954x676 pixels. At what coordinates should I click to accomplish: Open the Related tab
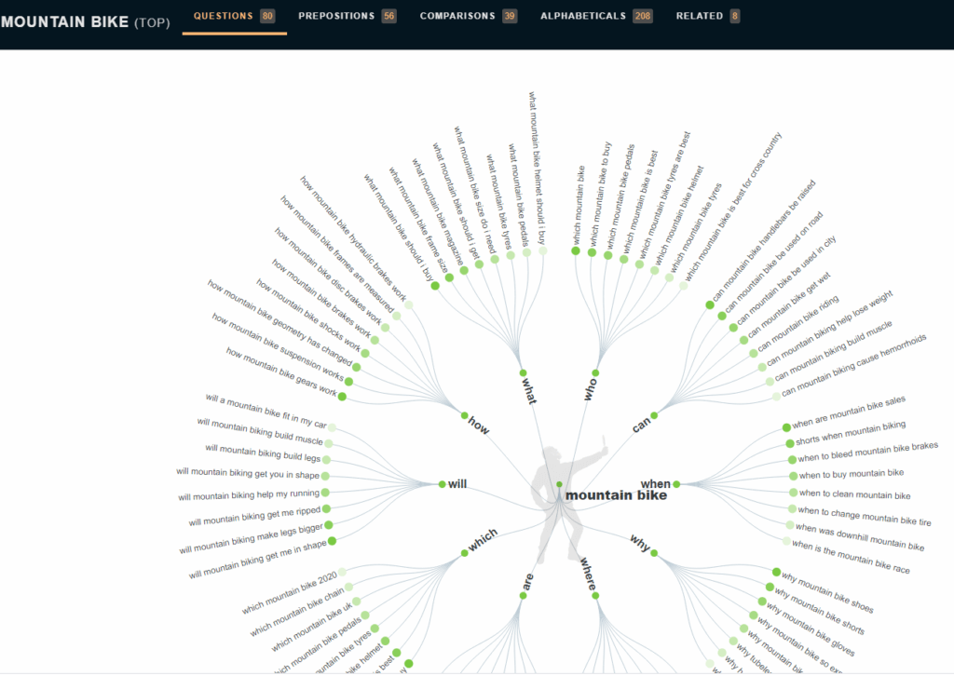click(x=708, y=17)
